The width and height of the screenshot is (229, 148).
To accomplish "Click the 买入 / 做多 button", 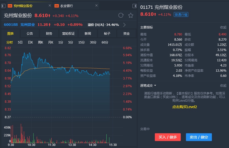I will tap(168, 137).
